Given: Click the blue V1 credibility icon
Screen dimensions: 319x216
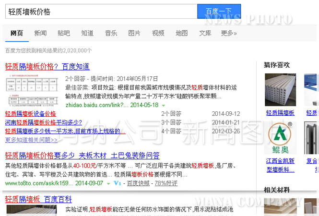Looking at the screenshot, I should pyautogui.click(x=117, y=183).
